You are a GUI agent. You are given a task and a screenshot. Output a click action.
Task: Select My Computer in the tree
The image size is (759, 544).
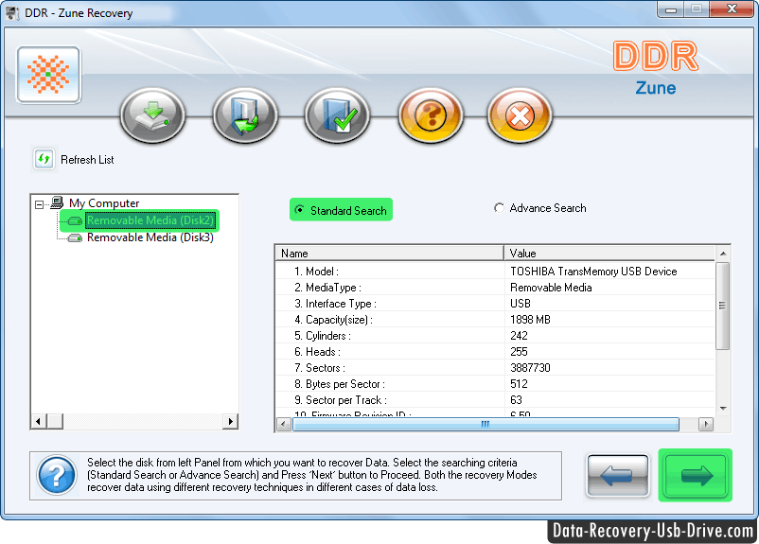104,203
